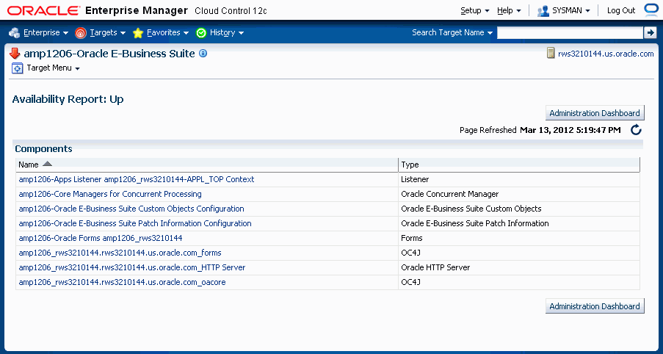The image size is (663, 354).
Task: Sort by Name column ascending arrow
Action: [x=47, y=164]
